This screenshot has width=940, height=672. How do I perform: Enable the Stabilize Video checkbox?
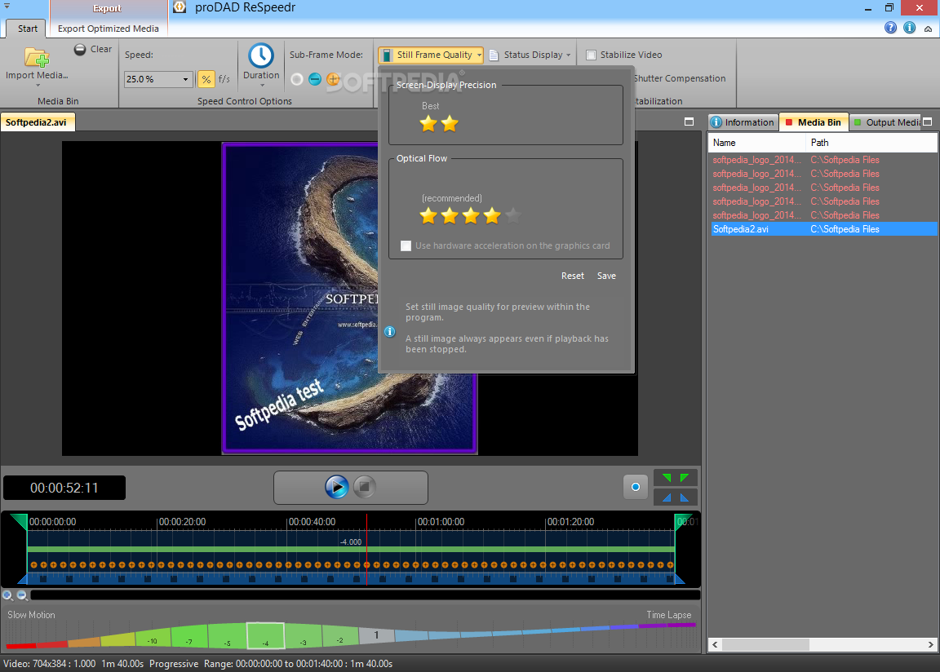click(x=591, y=55)
